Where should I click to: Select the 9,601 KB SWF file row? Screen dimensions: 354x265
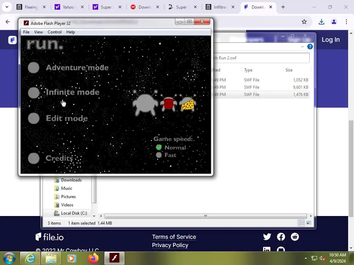click(261, 87)
